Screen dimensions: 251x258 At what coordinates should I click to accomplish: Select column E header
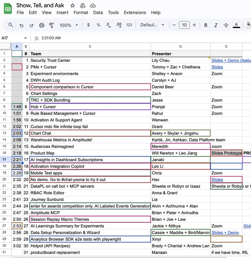pyautogui.click(x=226, y=47)
